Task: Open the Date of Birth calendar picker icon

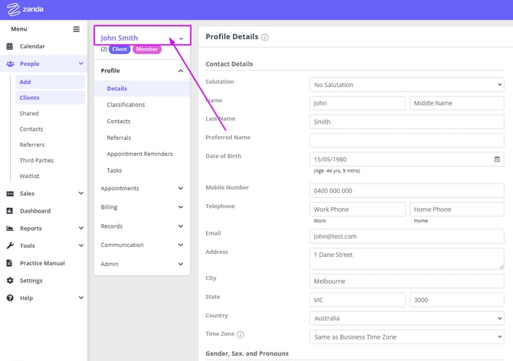Action: pyautogui.click(x=497, y=159)
